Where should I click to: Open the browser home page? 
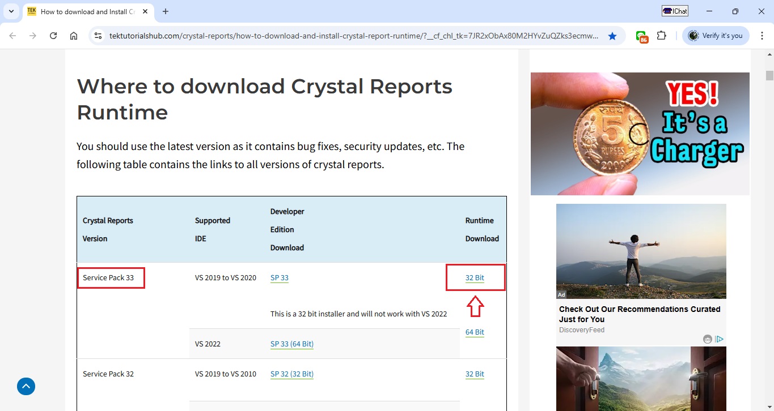click(x=74, y=36)
